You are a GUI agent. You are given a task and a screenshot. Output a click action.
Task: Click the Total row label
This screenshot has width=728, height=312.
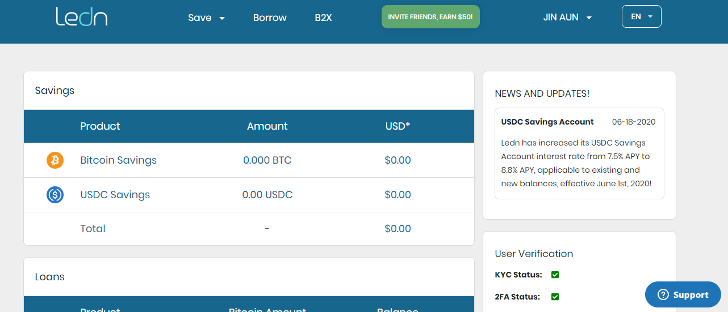(x=93, y=229)
